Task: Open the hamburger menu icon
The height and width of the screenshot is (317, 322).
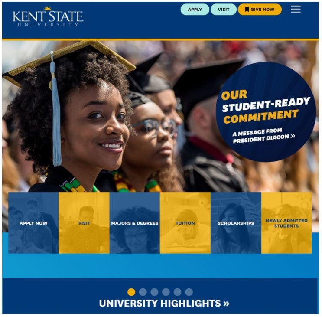Action: [x=296, y=9]
